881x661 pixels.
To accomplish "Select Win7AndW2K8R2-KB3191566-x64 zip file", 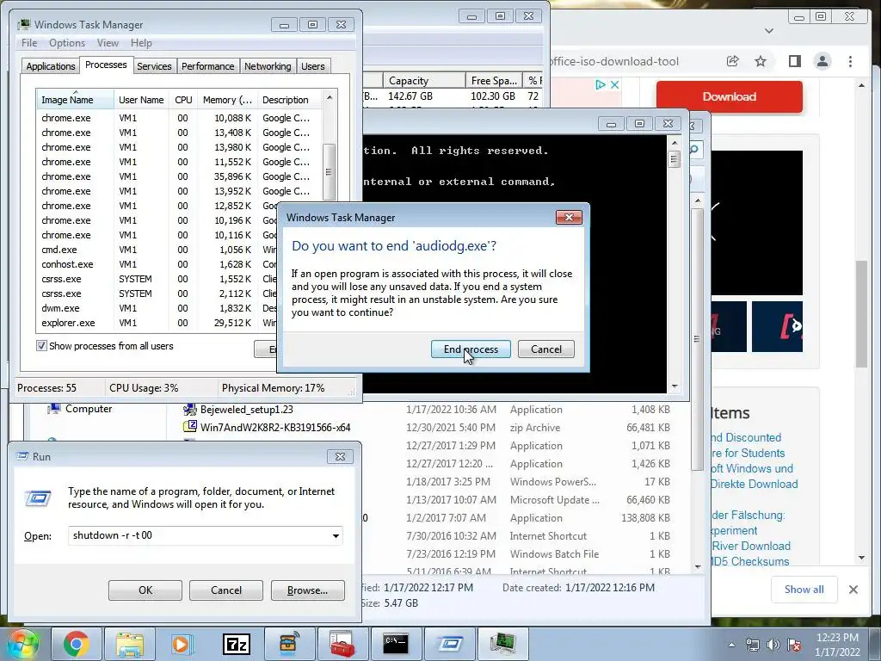I will 275,427.
